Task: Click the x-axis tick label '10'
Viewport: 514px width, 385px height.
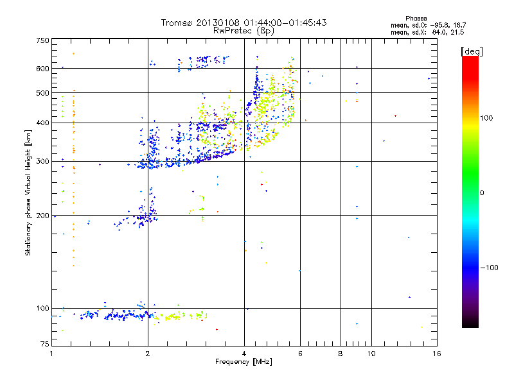Action: point(371,354)
